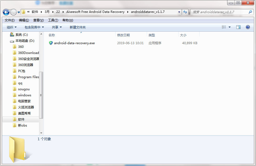256x166 pixels.
Task: Click the 本地磁盘 (D:) drive icon
Action: (12, 41)
